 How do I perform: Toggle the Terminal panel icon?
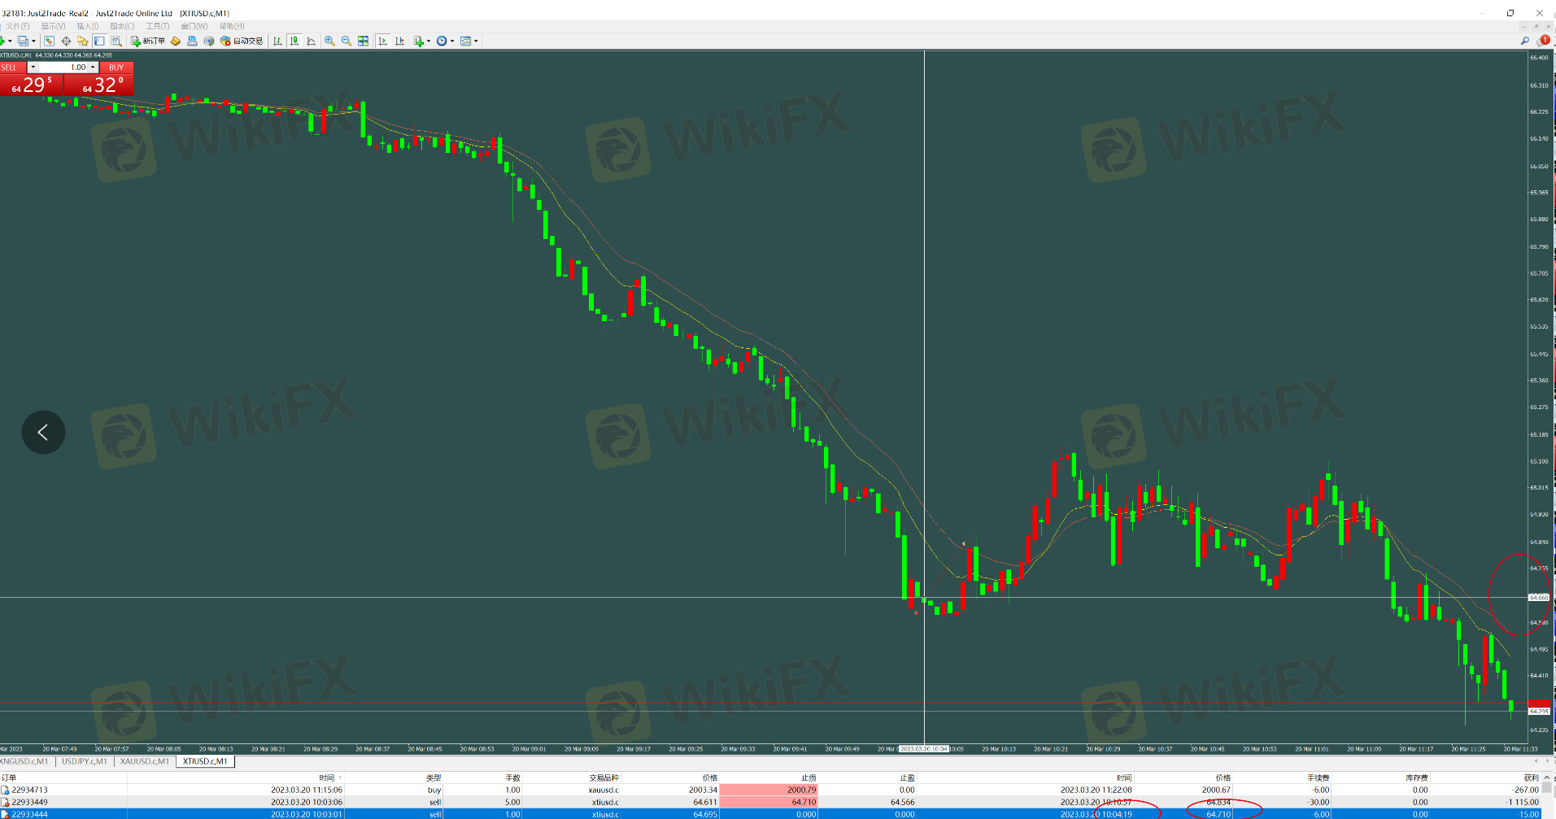point(99,41)
